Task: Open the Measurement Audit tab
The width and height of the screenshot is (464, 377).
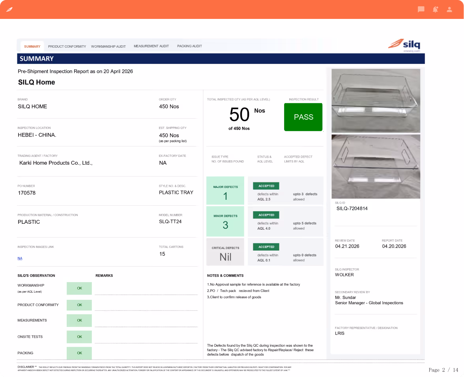Action: click(x=151, y=46)
